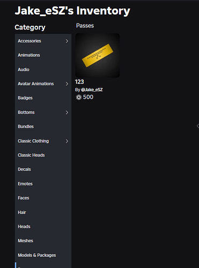Select the Decals category
Viewport: 199px width, 268px height.
pos(43,169)
